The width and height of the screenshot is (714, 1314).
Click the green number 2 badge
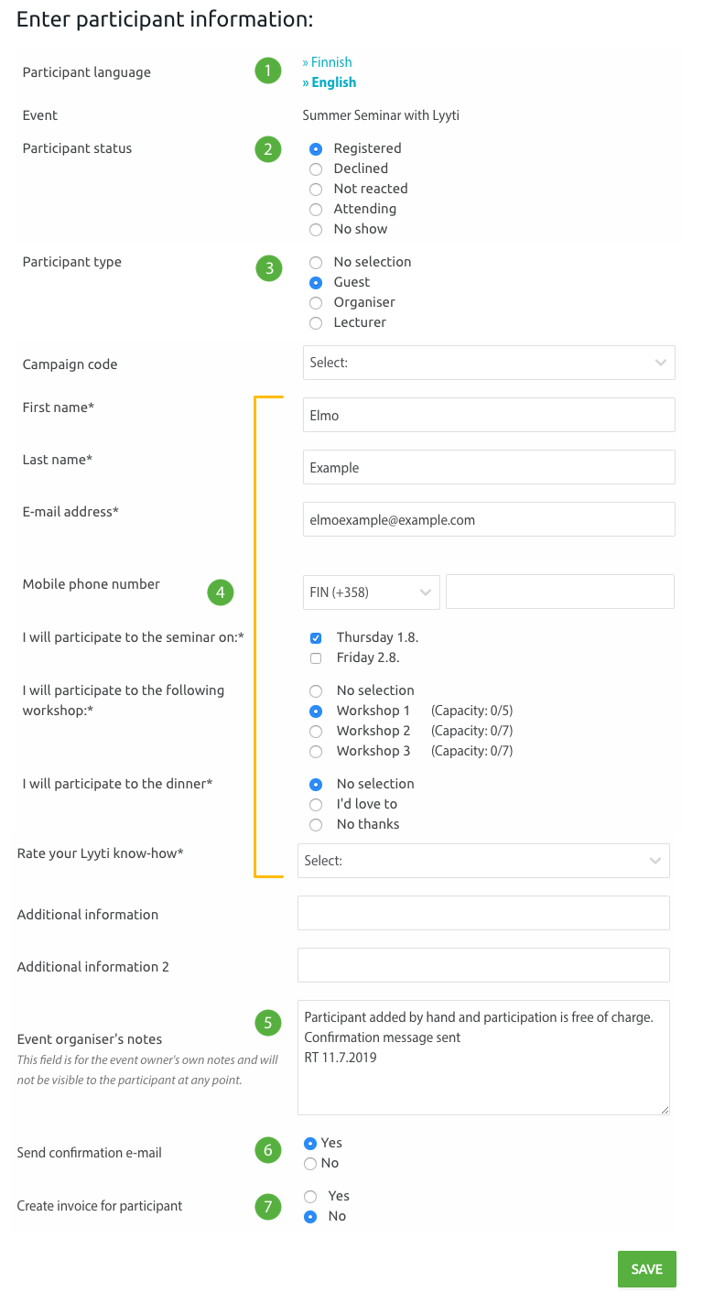coord(268,149)
